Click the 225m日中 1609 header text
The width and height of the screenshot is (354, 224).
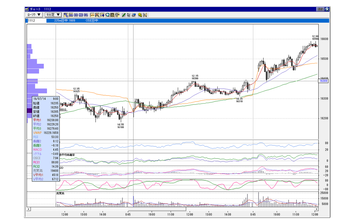tap(65, 20)
